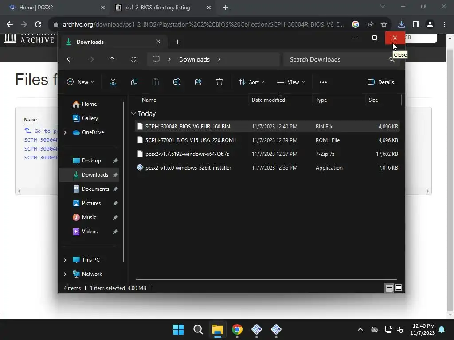Select pcsx2-v1.6.0-windows-32bit-installer file

(x=267, y=168)
